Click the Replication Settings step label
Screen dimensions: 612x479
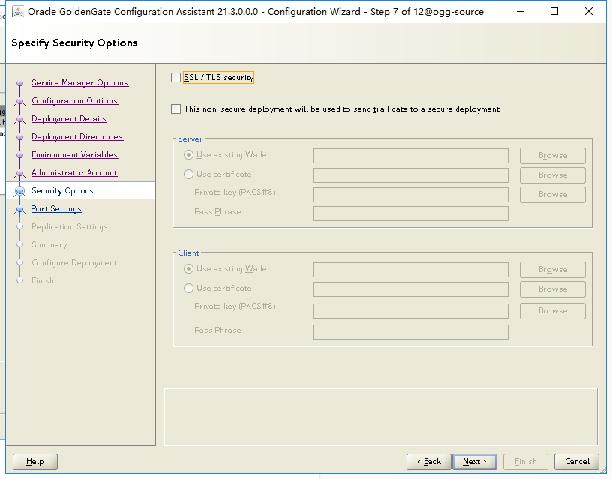70,226
